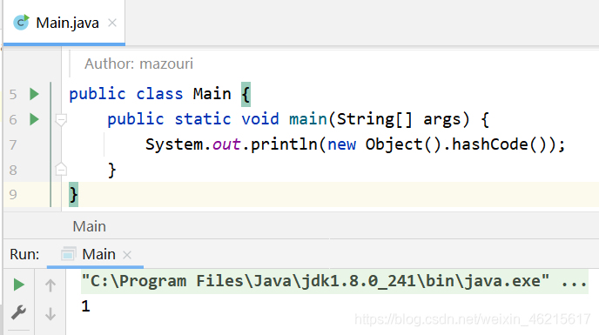Viewport: 599px width, 335px height.
Task: Select the Main tab in Run panel
Action: tap(99, 254)
